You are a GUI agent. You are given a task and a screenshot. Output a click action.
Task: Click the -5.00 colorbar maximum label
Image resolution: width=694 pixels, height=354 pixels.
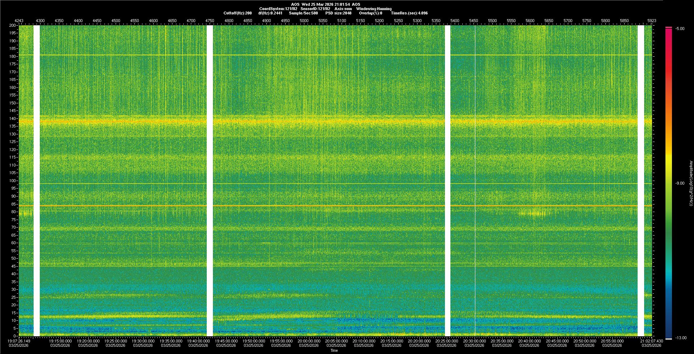(x=680, y=29)
